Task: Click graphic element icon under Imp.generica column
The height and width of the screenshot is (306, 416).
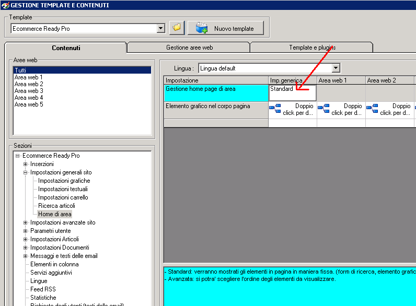Action: [x=275, y=108]
